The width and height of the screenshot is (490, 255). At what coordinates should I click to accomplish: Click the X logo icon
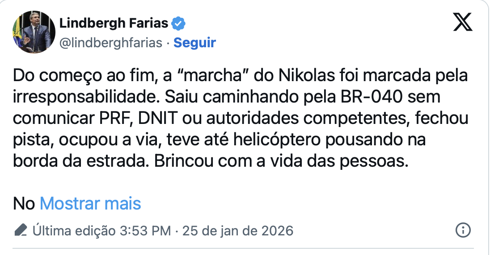pyautogui.click(x=463, y=22)
